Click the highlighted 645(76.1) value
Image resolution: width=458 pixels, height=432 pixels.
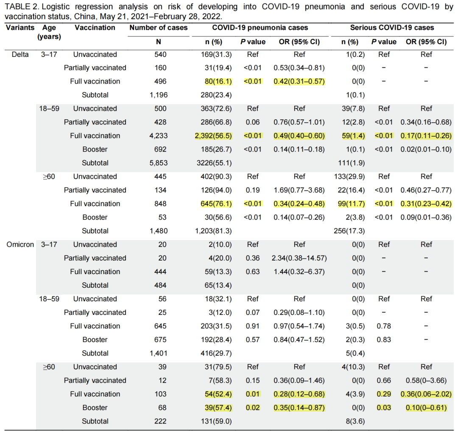pyautogui.click(x=217, y=204)
